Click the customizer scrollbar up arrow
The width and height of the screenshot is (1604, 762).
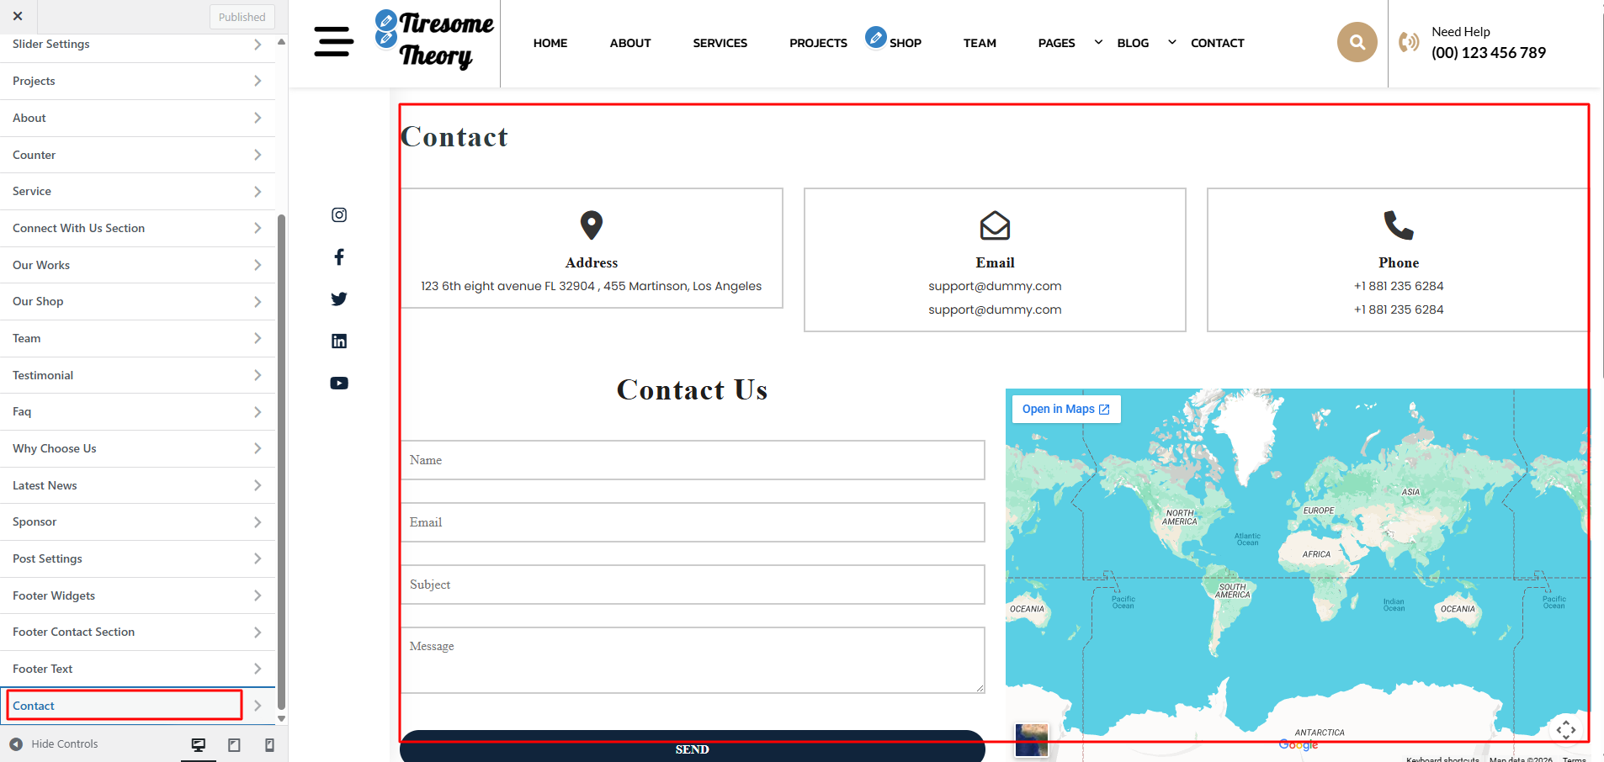pos(281,41)
